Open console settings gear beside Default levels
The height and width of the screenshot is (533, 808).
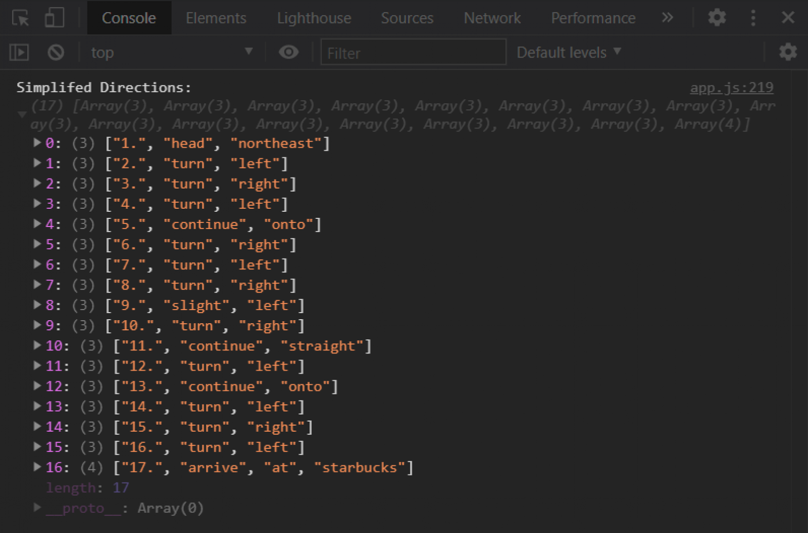[788, 52]
